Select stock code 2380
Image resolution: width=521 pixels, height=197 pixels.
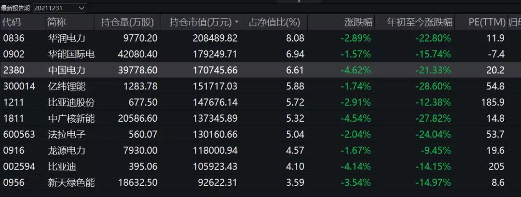[x=14, y=70]
